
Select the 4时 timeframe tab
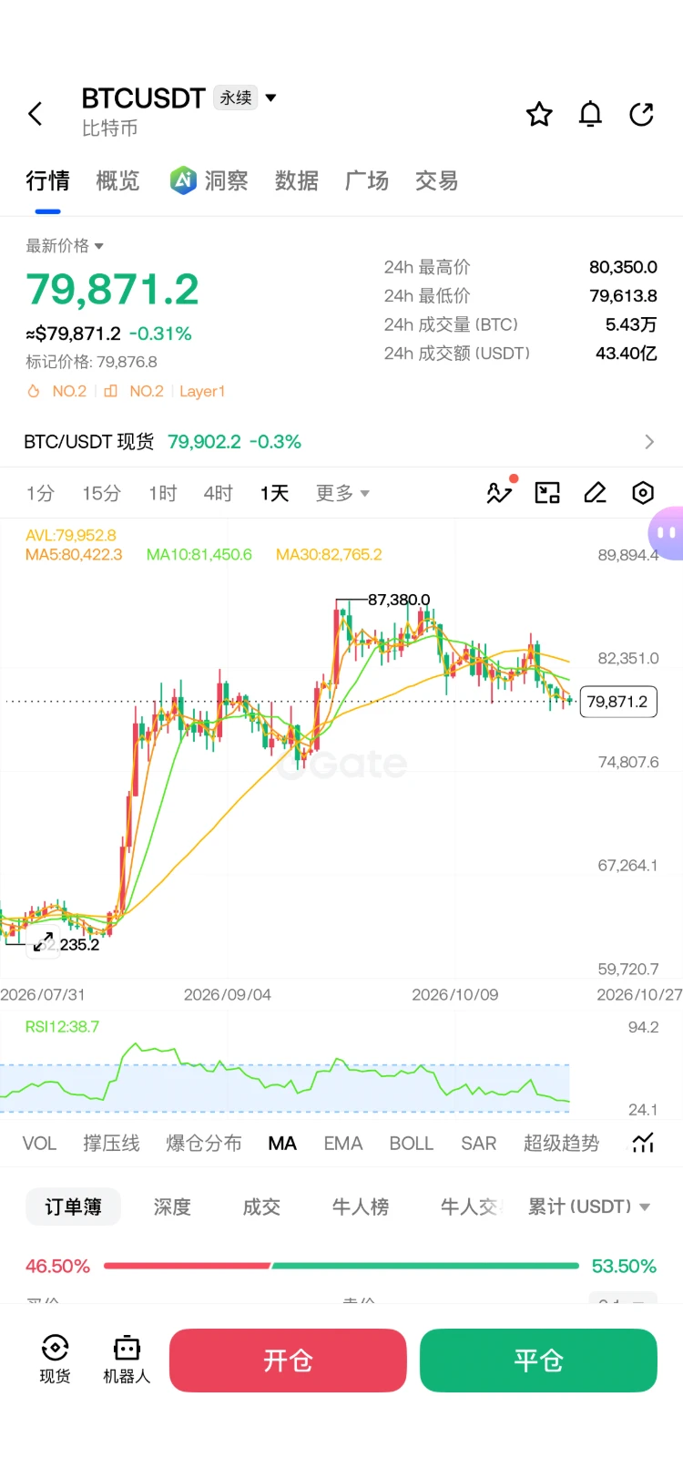pyautogui.click(x=219, y=493)
